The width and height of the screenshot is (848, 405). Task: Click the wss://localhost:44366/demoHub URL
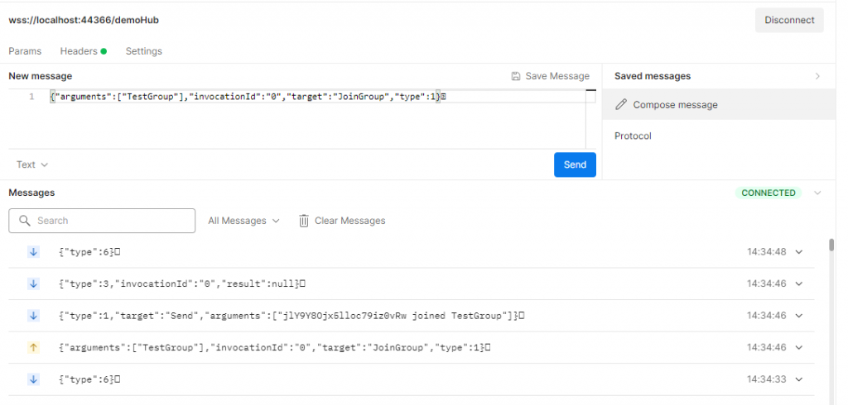point(84,20)
